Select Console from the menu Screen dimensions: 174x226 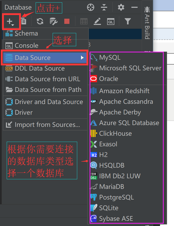(x=26, y=45)
